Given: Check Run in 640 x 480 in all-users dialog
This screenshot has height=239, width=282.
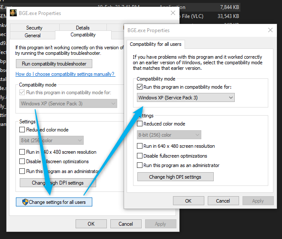Looking at the screenshot, I should 140,146.
